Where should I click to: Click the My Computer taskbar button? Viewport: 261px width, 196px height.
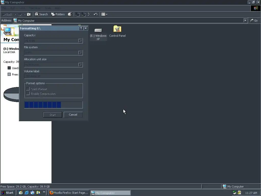(111, 193)
